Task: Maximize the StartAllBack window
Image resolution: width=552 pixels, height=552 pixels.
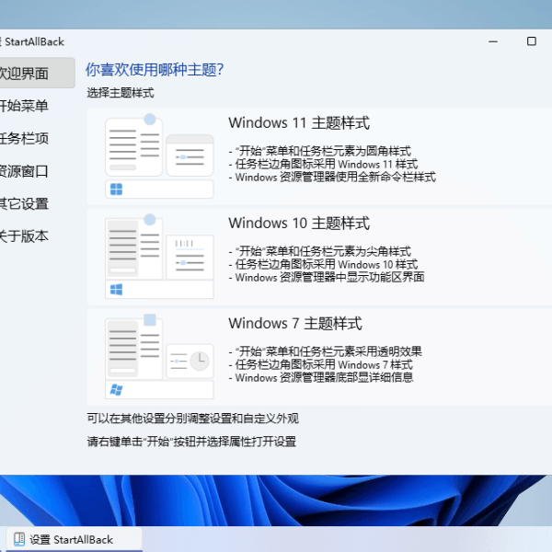Action: coord(532,41)
